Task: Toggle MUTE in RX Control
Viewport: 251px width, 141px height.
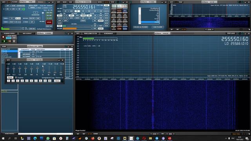Action: (60, 23)
